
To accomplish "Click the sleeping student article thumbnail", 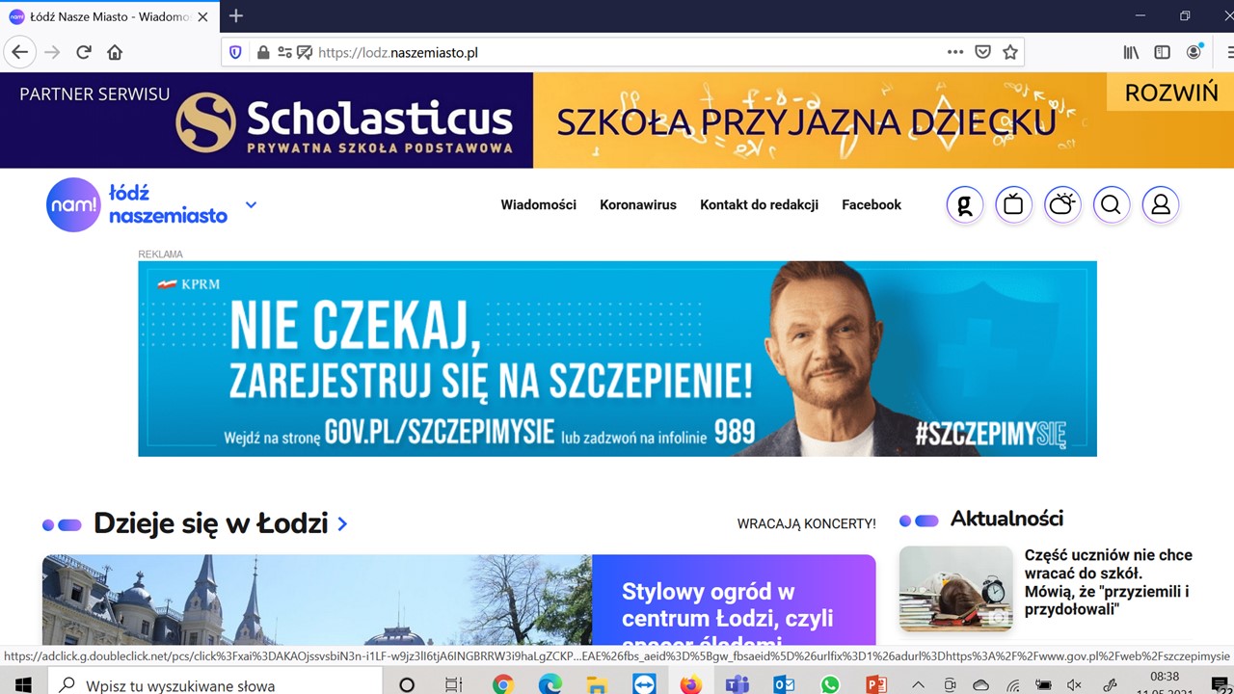I will 956,589.
